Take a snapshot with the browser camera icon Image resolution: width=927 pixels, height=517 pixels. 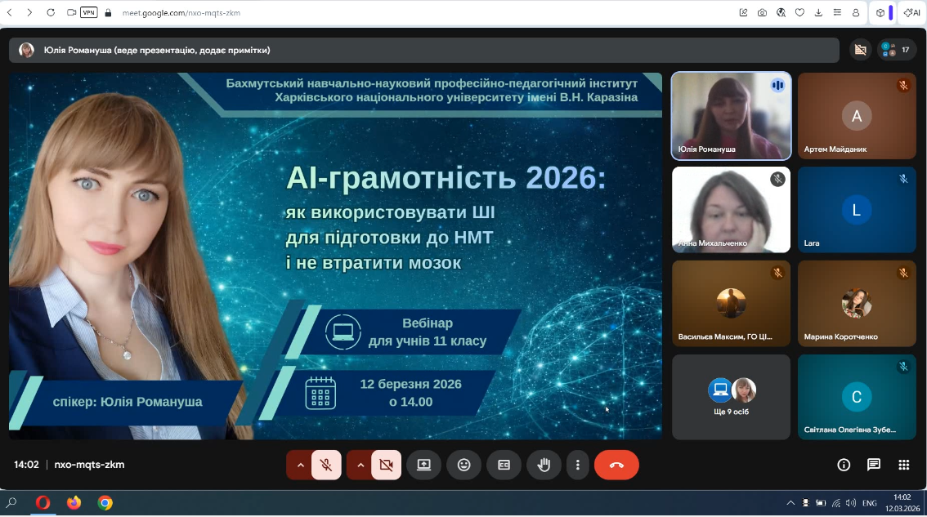click(762, 12)
